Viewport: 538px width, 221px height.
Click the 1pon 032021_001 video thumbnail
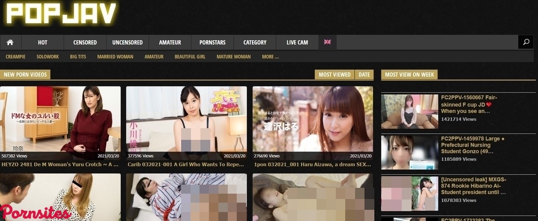pyautogui.click(x=312, y=119)
